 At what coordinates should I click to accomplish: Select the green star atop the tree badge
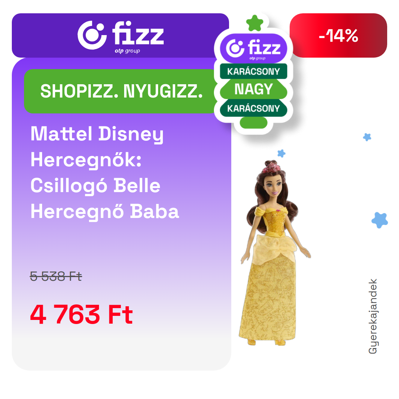[255, 23]
